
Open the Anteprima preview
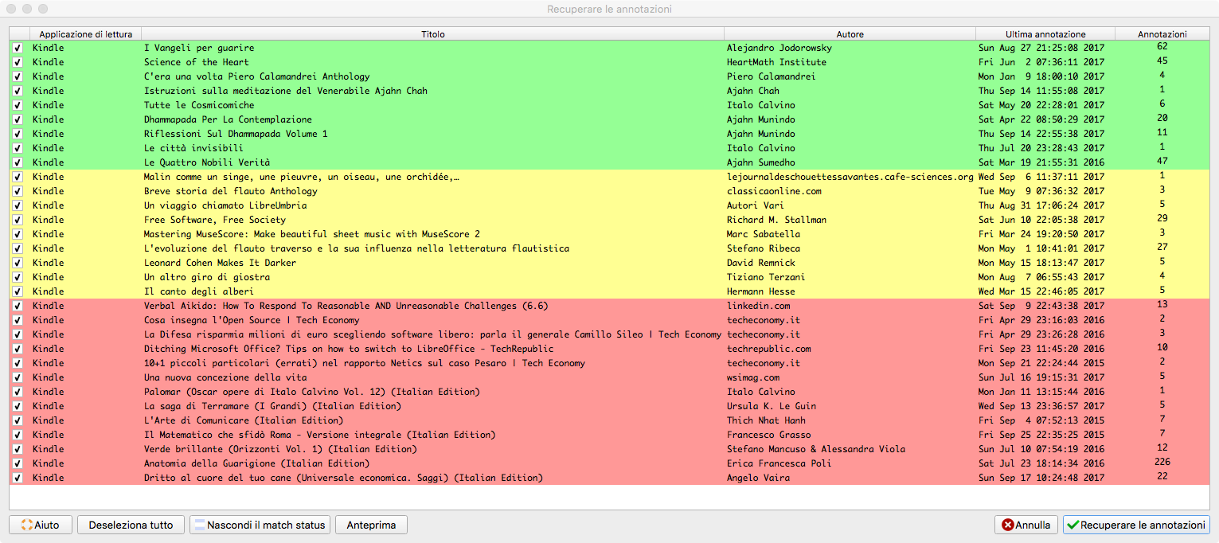tap(371, 525)
